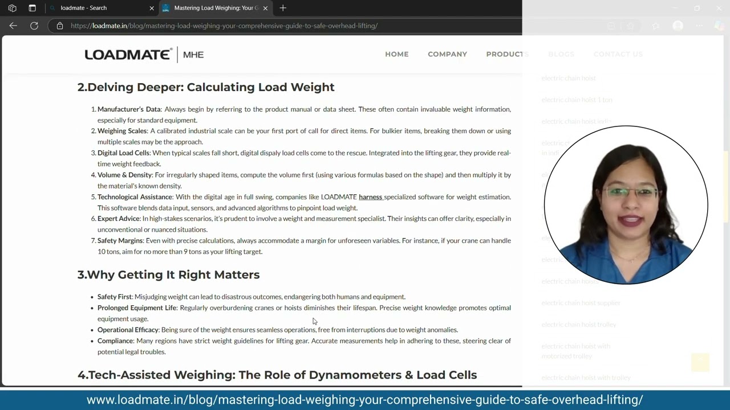Open the tab actions menu icon

pos(32,8)
